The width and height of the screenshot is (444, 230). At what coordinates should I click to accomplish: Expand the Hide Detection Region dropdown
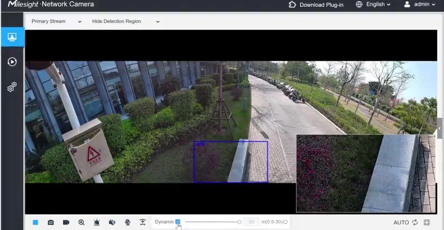click(x=125, y=21)
